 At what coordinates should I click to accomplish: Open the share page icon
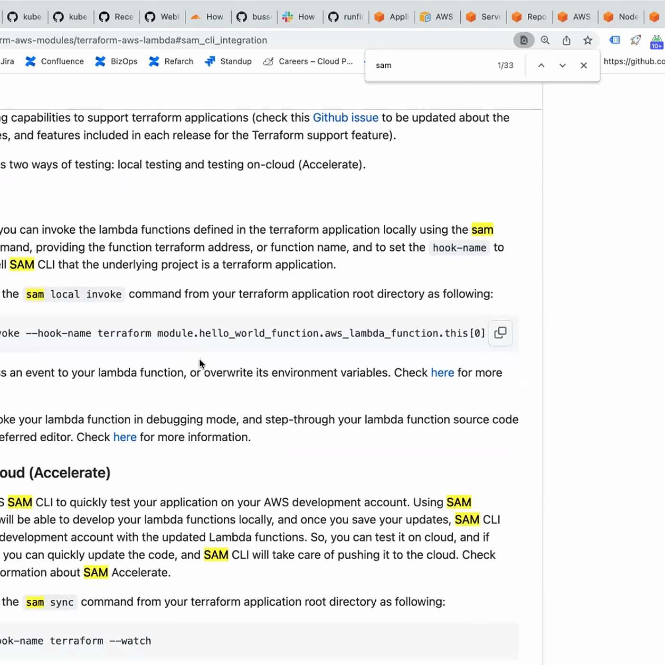pyautogui.click(x=566, y=40)
